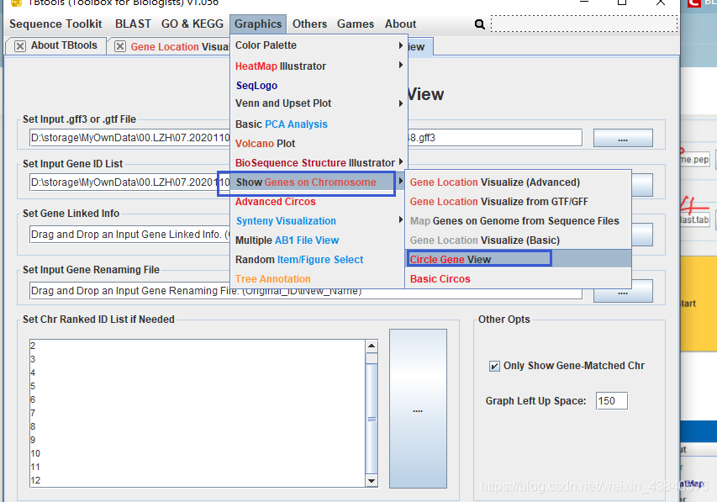Select row '12' in Chr ID list

coord(198,480)
